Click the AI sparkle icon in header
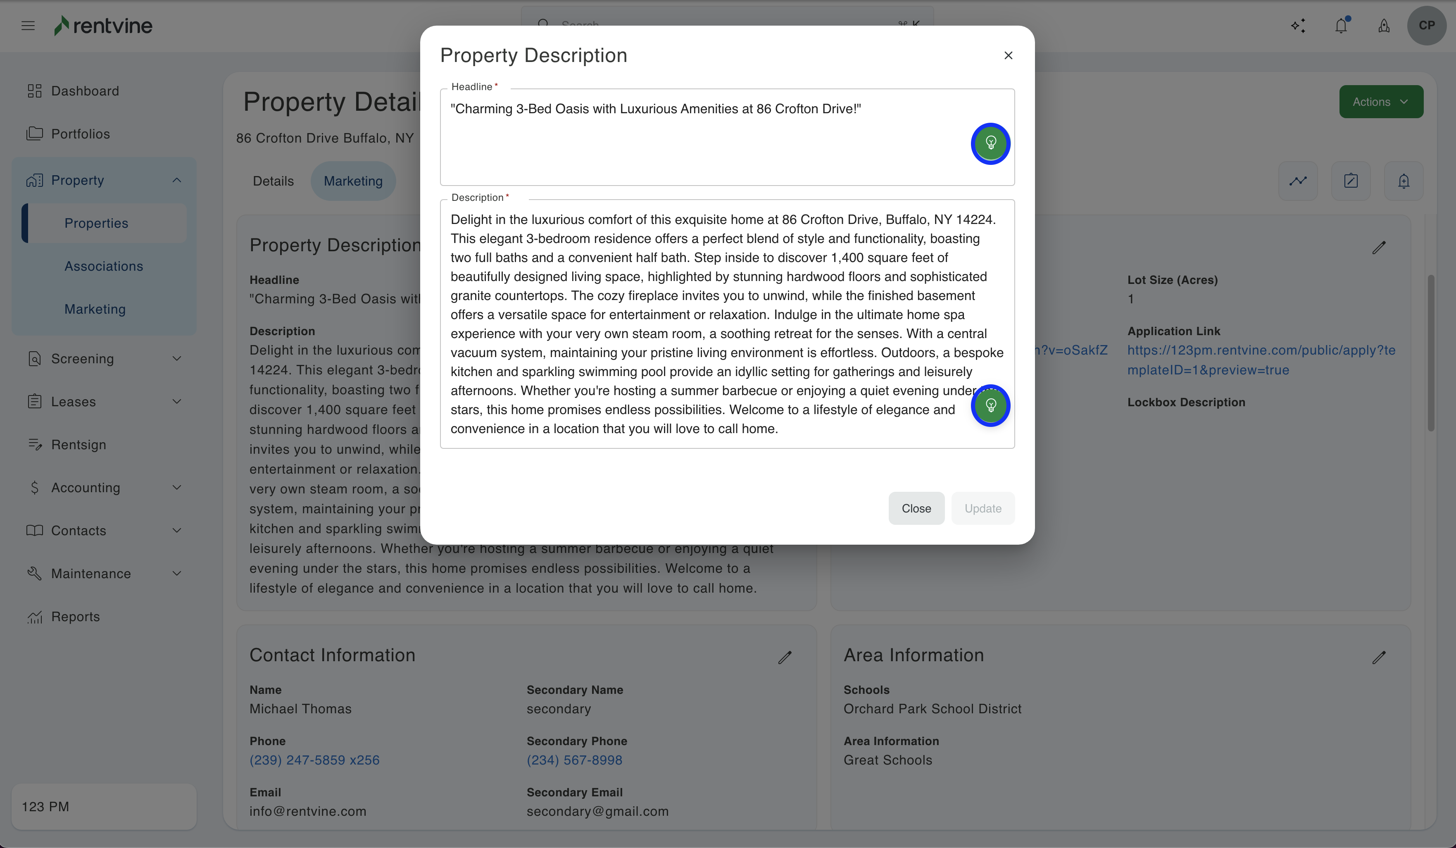The height and width of the screenshot is (848, 1456). [x=1298, y=26]
